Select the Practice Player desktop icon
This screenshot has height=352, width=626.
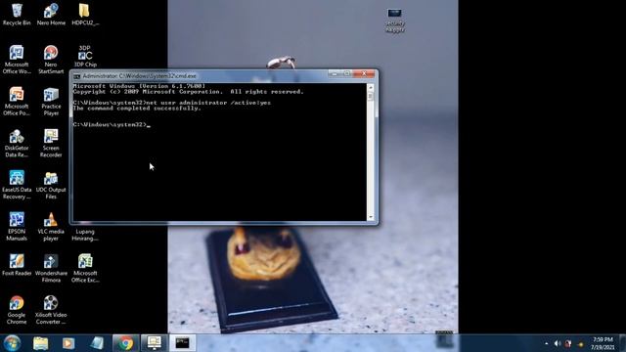point(51,102)
